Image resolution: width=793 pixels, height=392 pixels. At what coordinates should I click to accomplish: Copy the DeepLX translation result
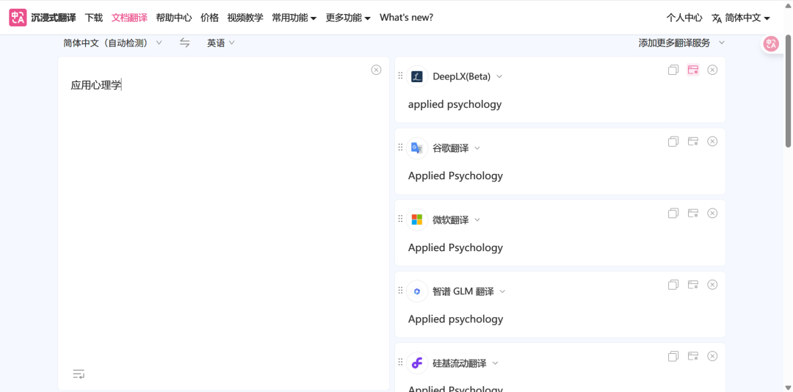pos(673,70)
